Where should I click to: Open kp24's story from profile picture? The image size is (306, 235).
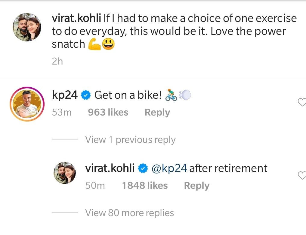(x=27, y=104)
